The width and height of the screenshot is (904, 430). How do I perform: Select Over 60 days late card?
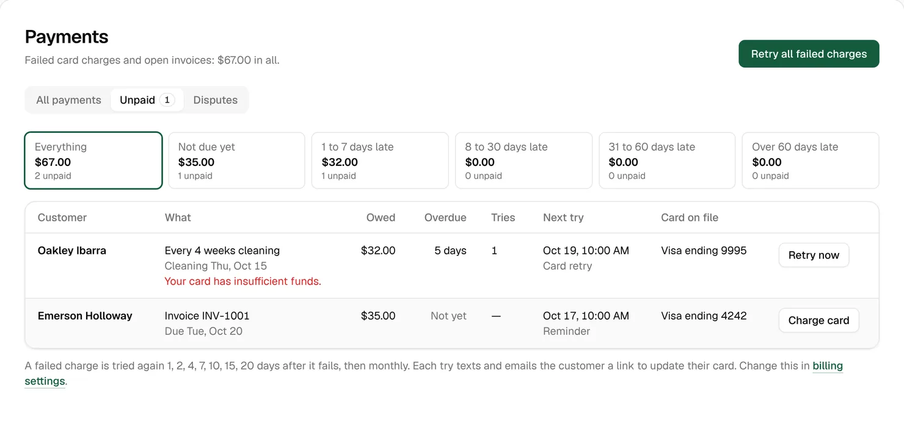[811, 160]
